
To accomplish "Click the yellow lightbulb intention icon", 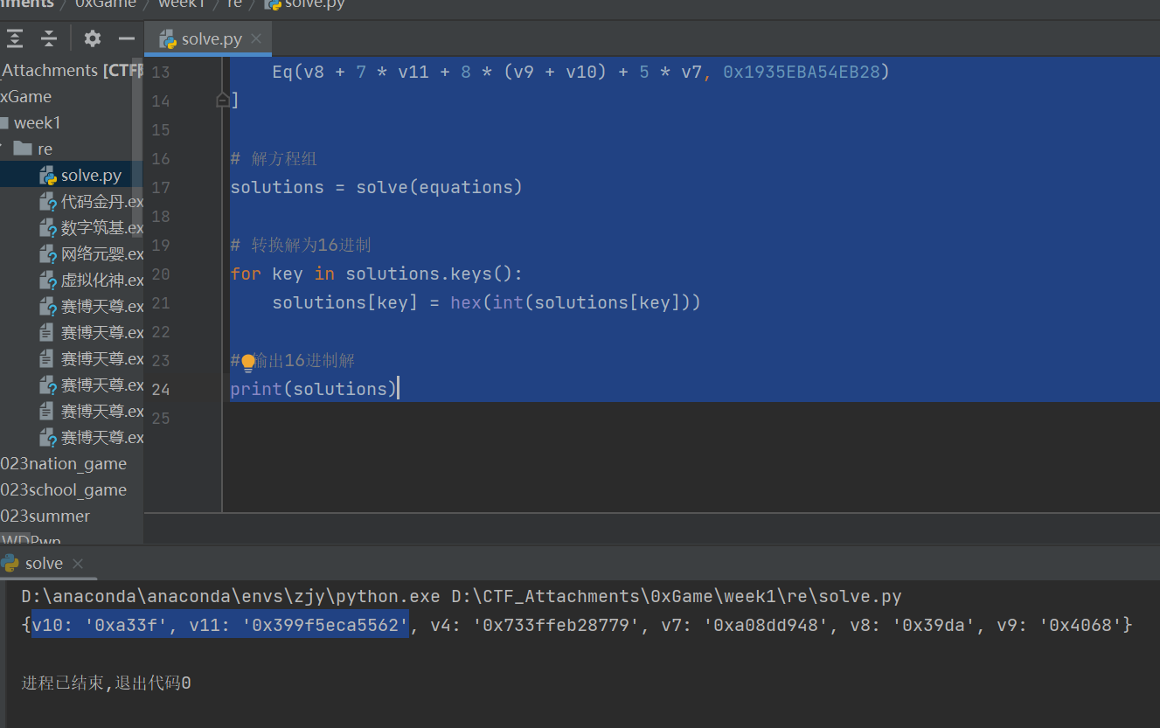I will (248, 362).
